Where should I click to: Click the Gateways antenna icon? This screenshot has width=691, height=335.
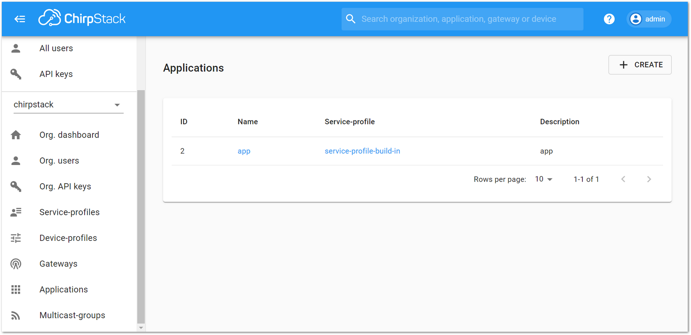click(x=16, y=264)
